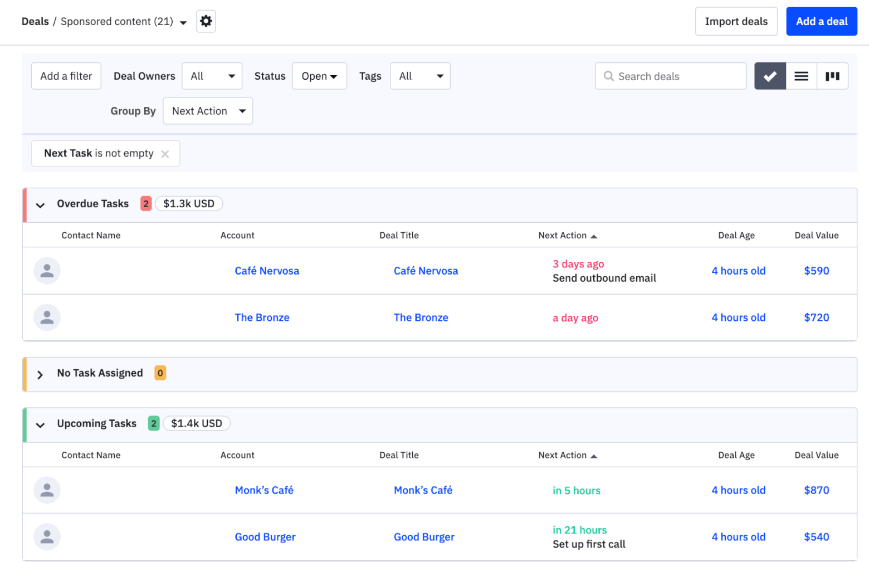869x562 pixels.
Task: Remove the Next Task filter chip
Action: [x=165, y=154]
